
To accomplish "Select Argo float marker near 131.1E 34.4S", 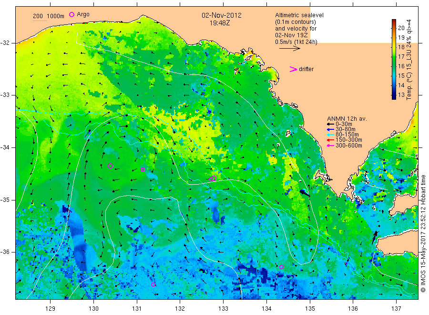I will point(143,170).
